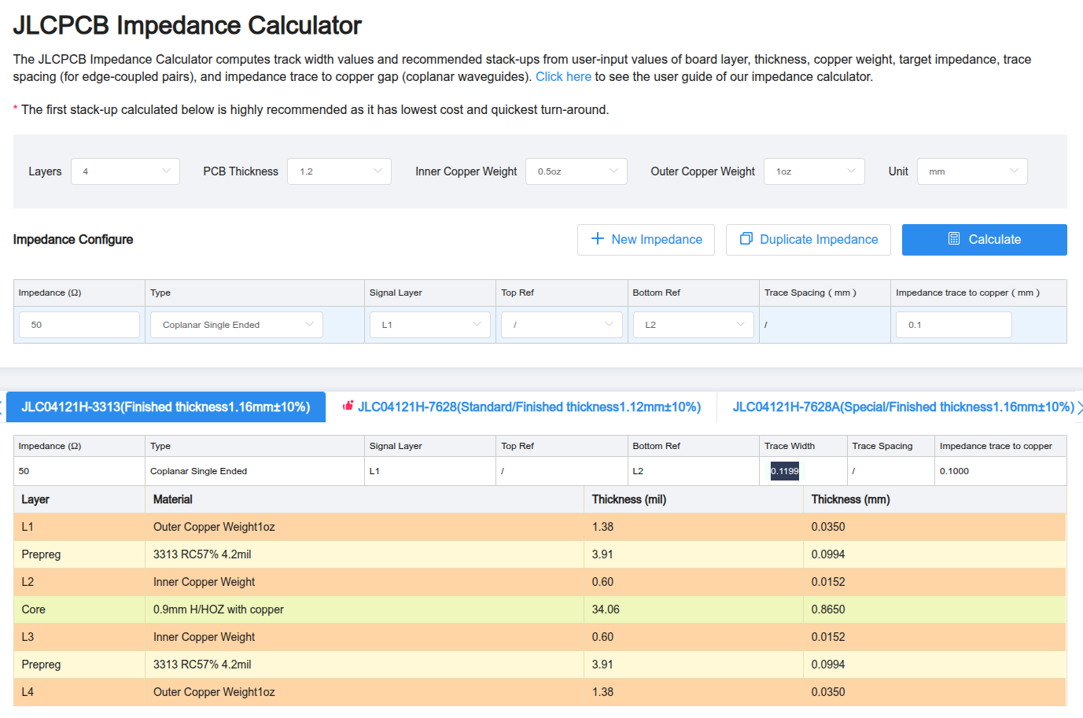Open the Layers dropdown
Screen dimensions: 1083x718
(125, 171)
